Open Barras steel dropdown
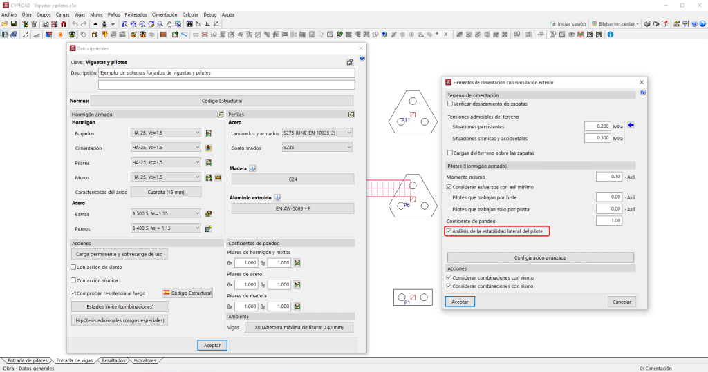Screen dimensions: 708x372 click(166, 213)
